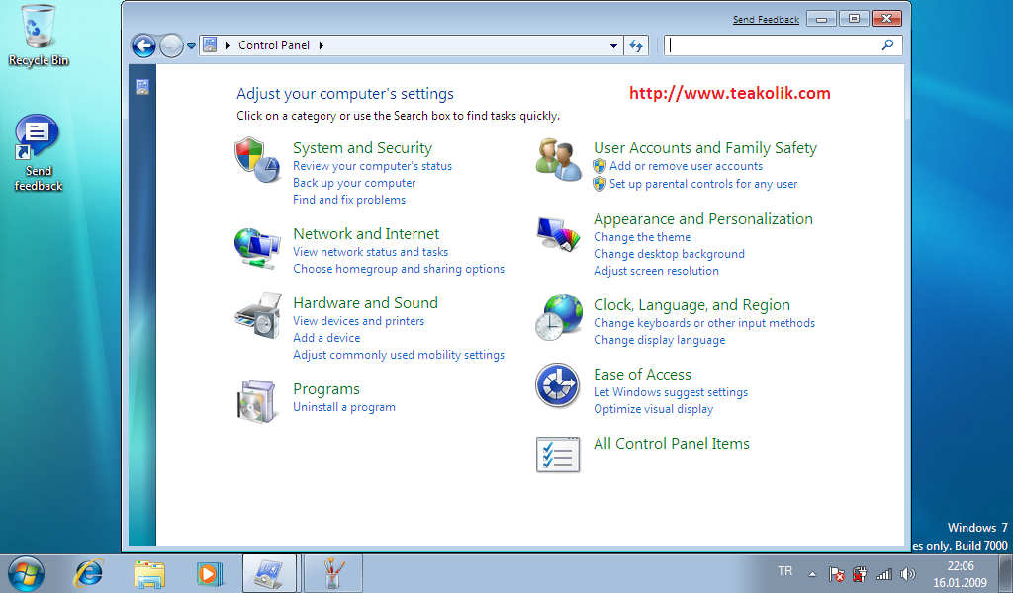
Task: Open the Windows Start orb
Action: coord(26,573)
